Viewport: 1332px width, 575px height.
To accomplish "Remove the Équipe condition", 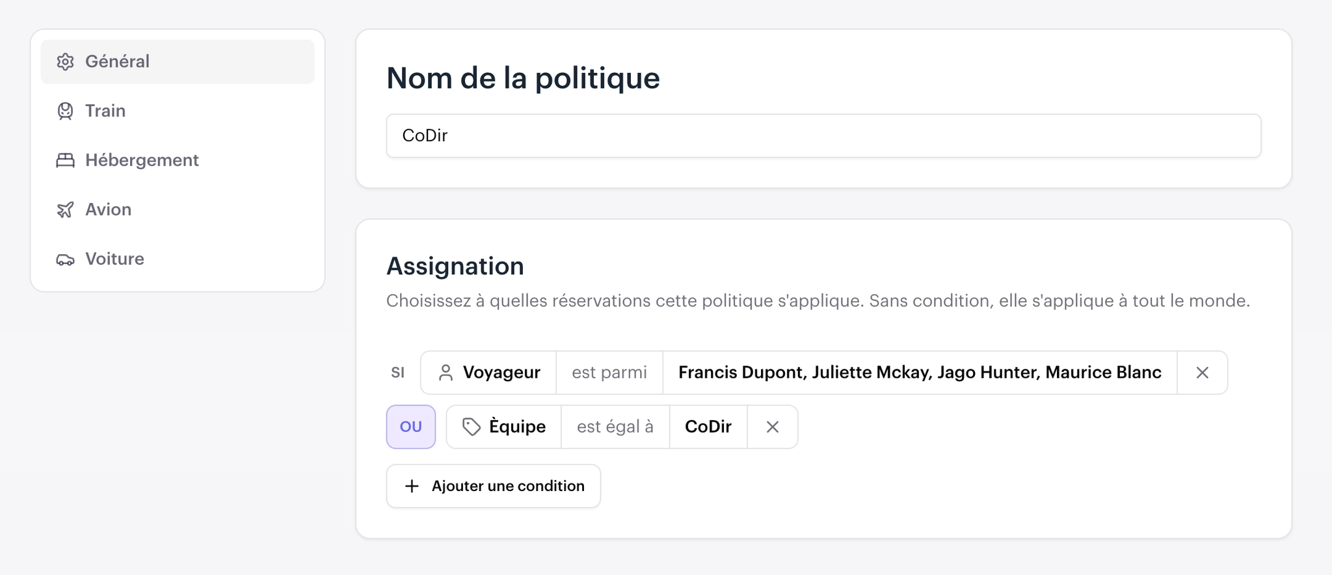I will (x=773, y=427).
